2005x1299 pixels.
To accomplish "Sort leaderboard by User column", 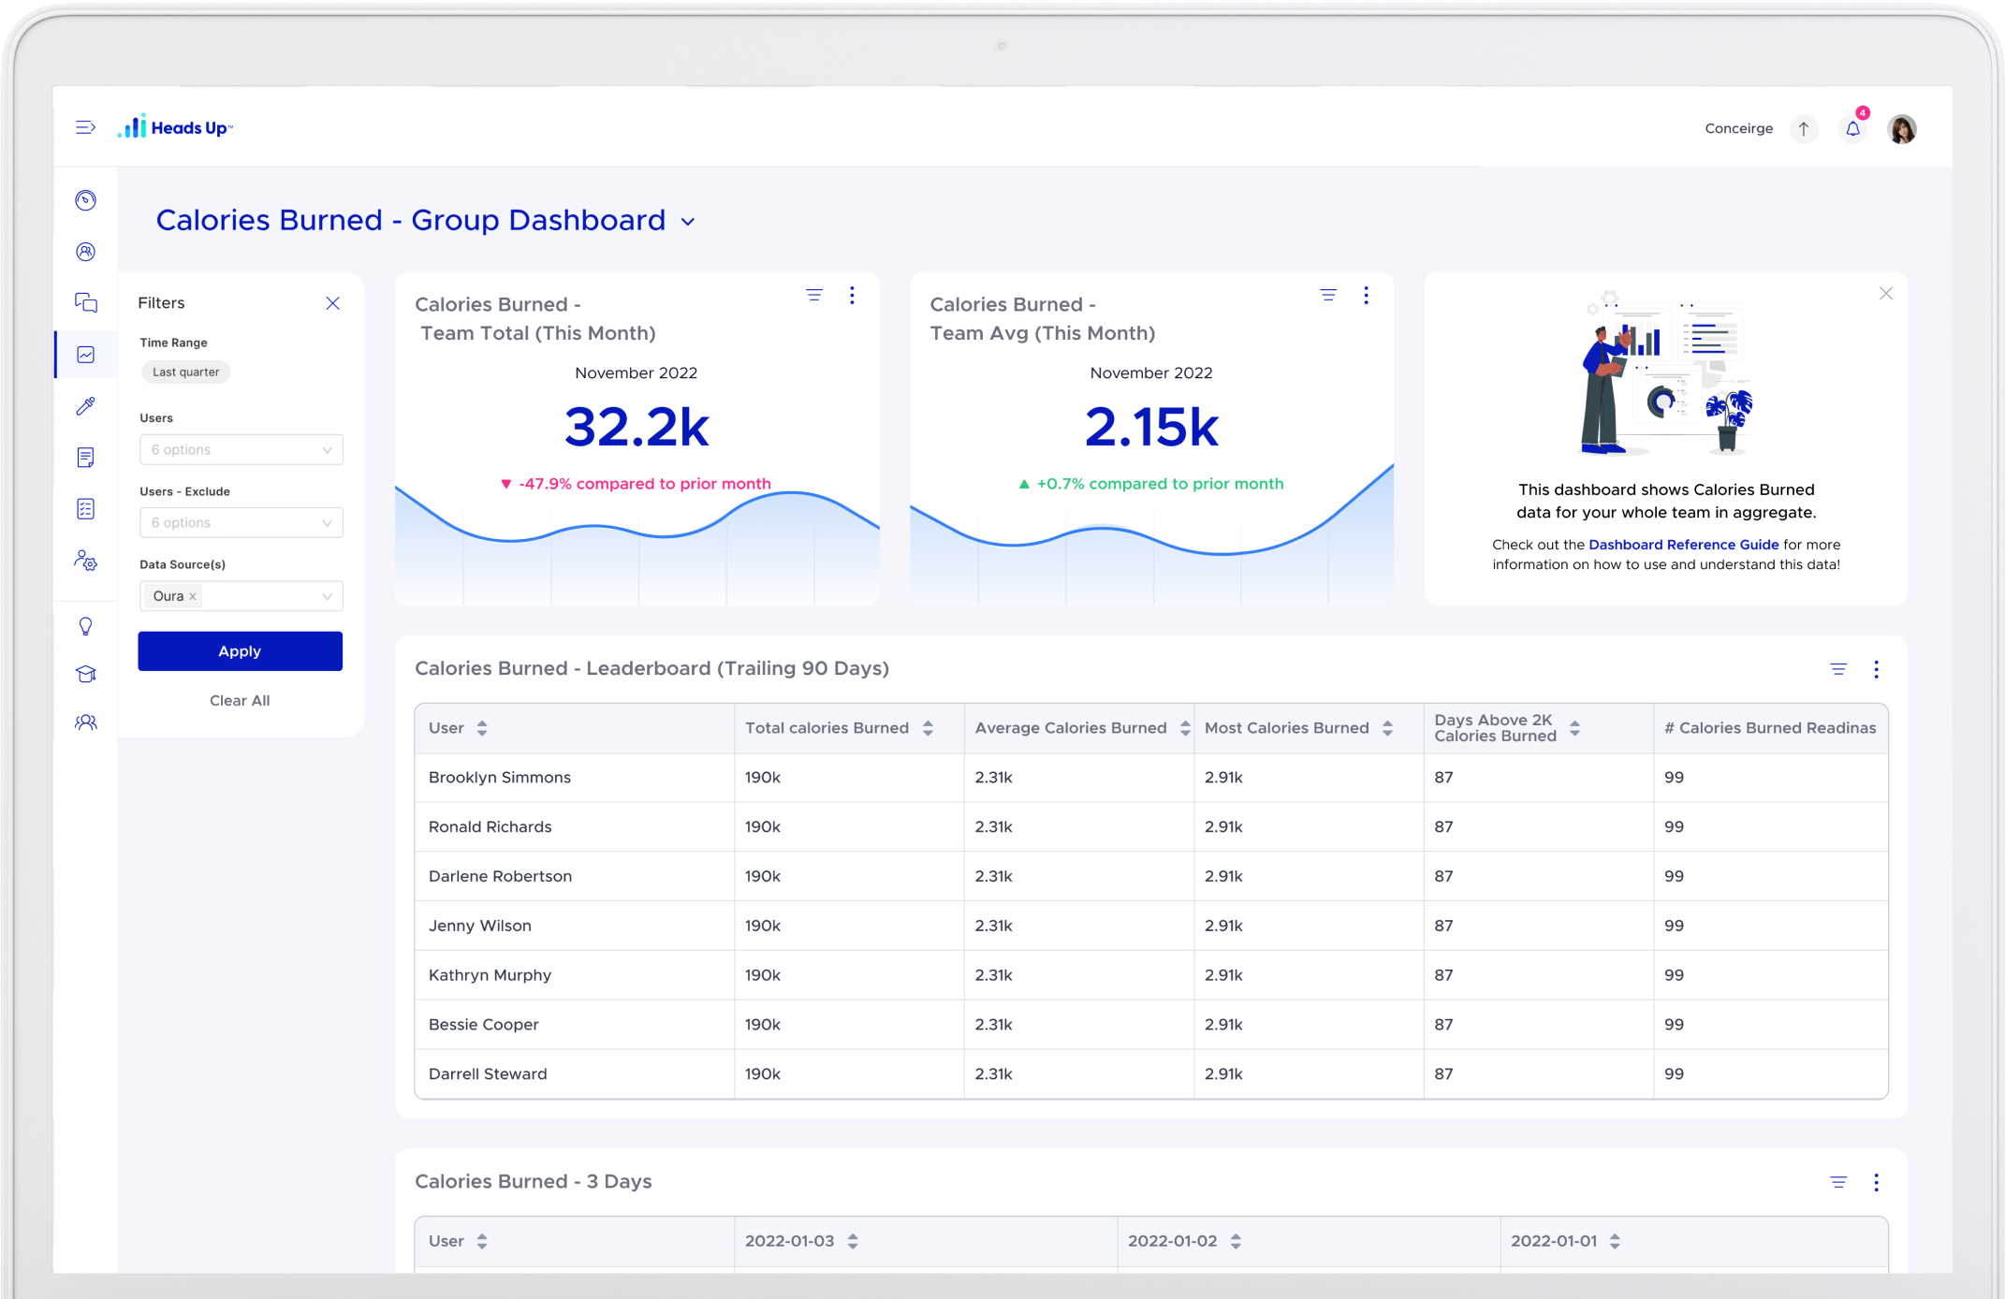I will (482, 728).
